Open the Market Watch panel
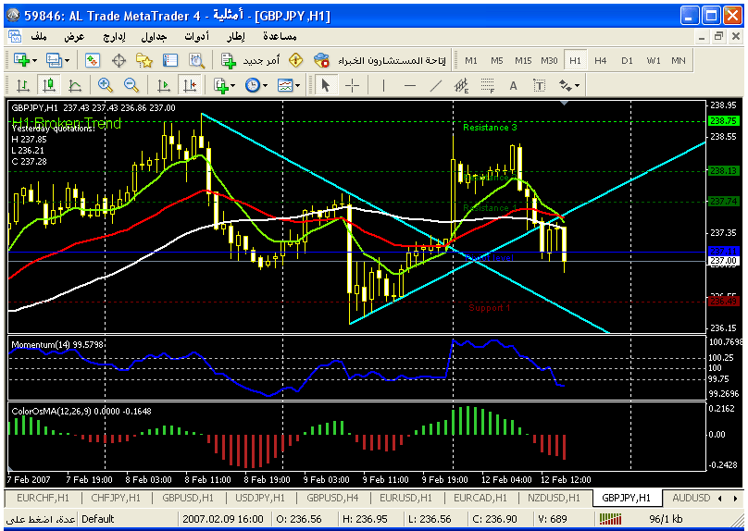Viewport: 748px width, 531px height. (x=93, y=60)
